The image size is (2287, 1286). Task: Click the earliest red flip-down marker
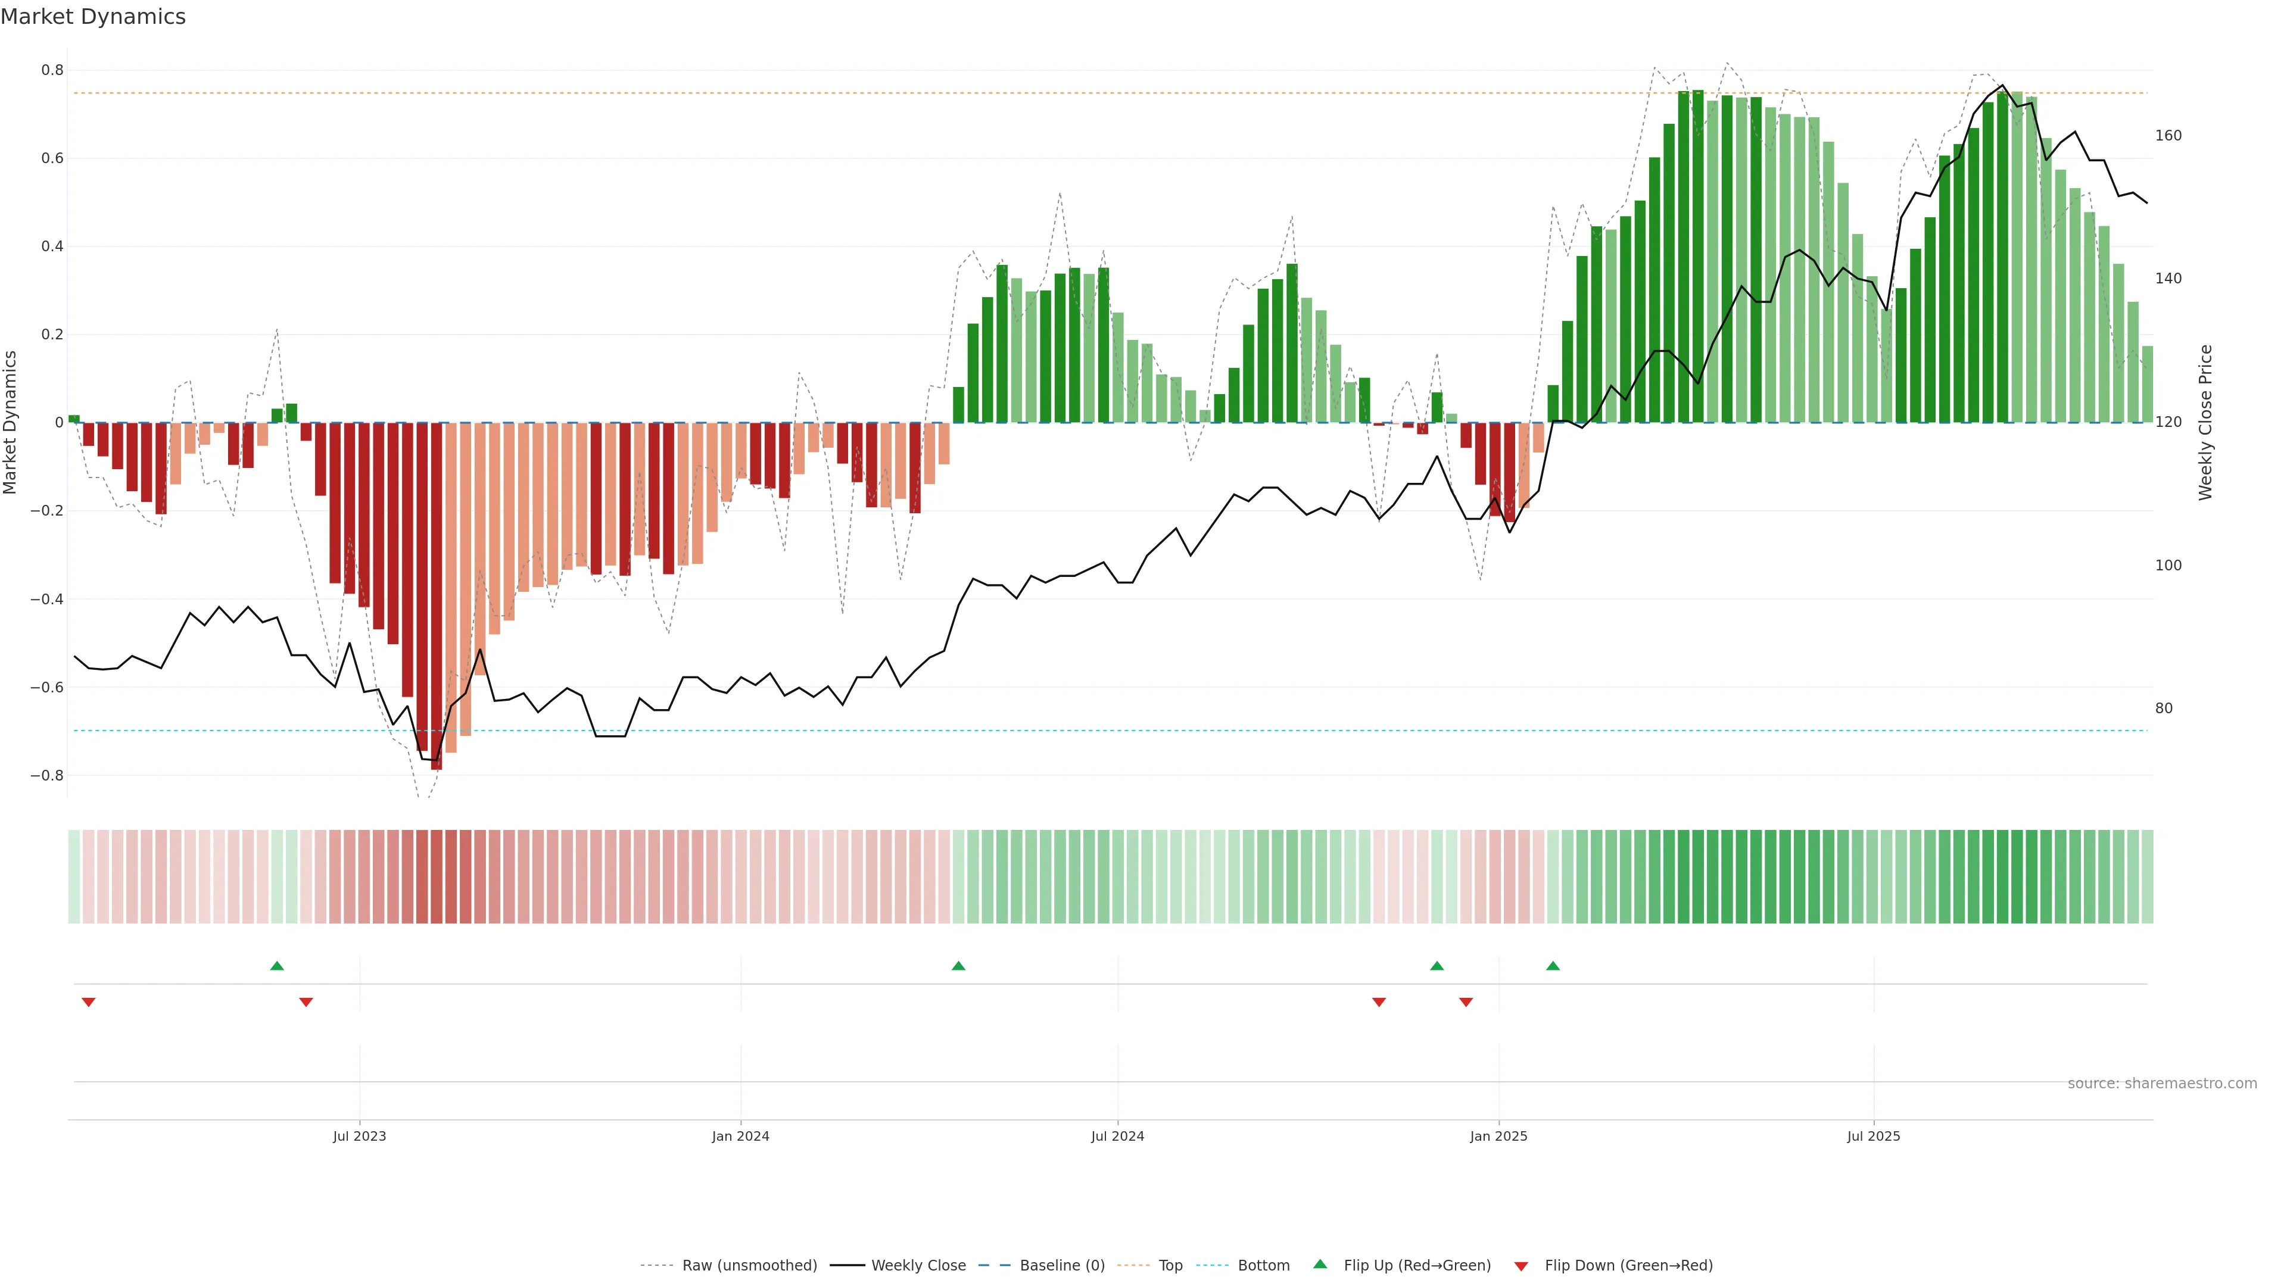(88, 1002)
